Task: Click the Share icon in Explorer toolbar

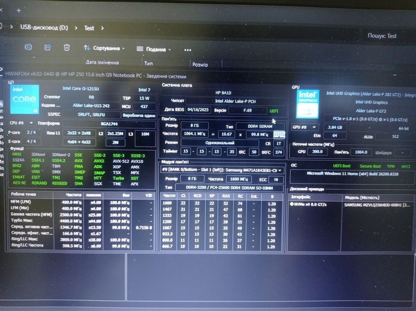Action: coord(48,48)
